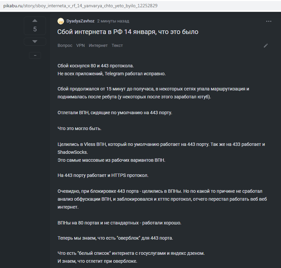
Task: Click the post rating number 5
Action: tap(35, 29)
